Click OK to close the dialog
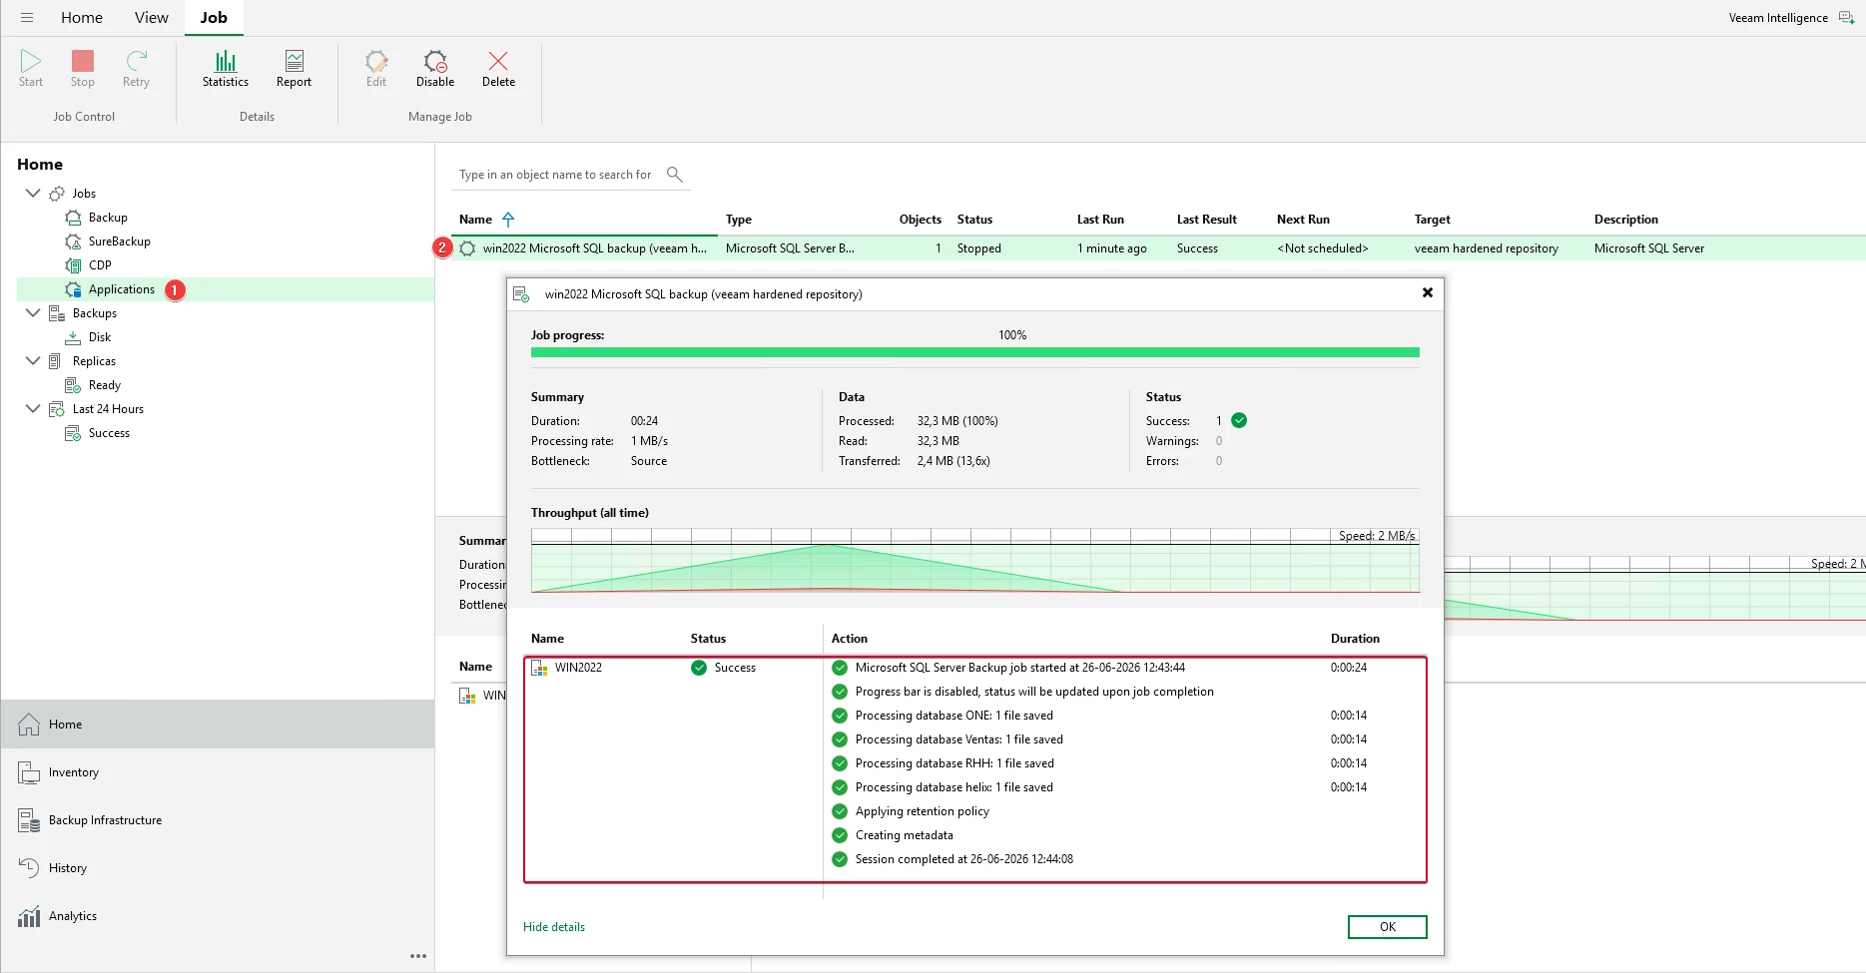 [x=1388, y=927]
